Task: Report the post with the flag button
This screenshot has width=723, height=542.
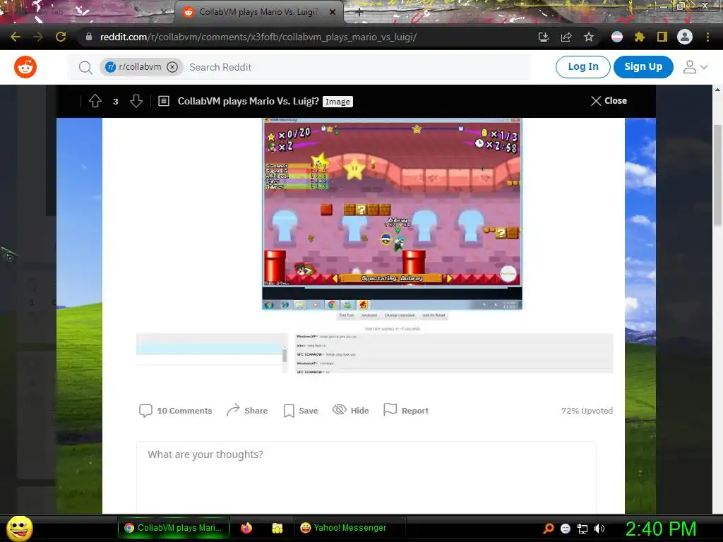Action: [x=406, y=411]
